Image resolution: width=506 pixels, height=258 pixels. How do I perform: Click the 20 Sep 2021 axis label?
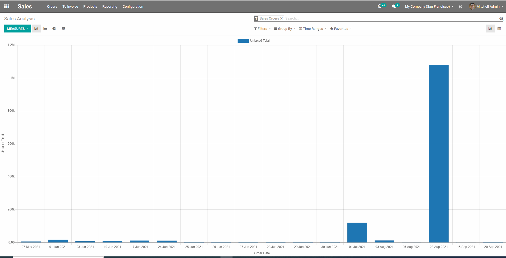point(493,247)
